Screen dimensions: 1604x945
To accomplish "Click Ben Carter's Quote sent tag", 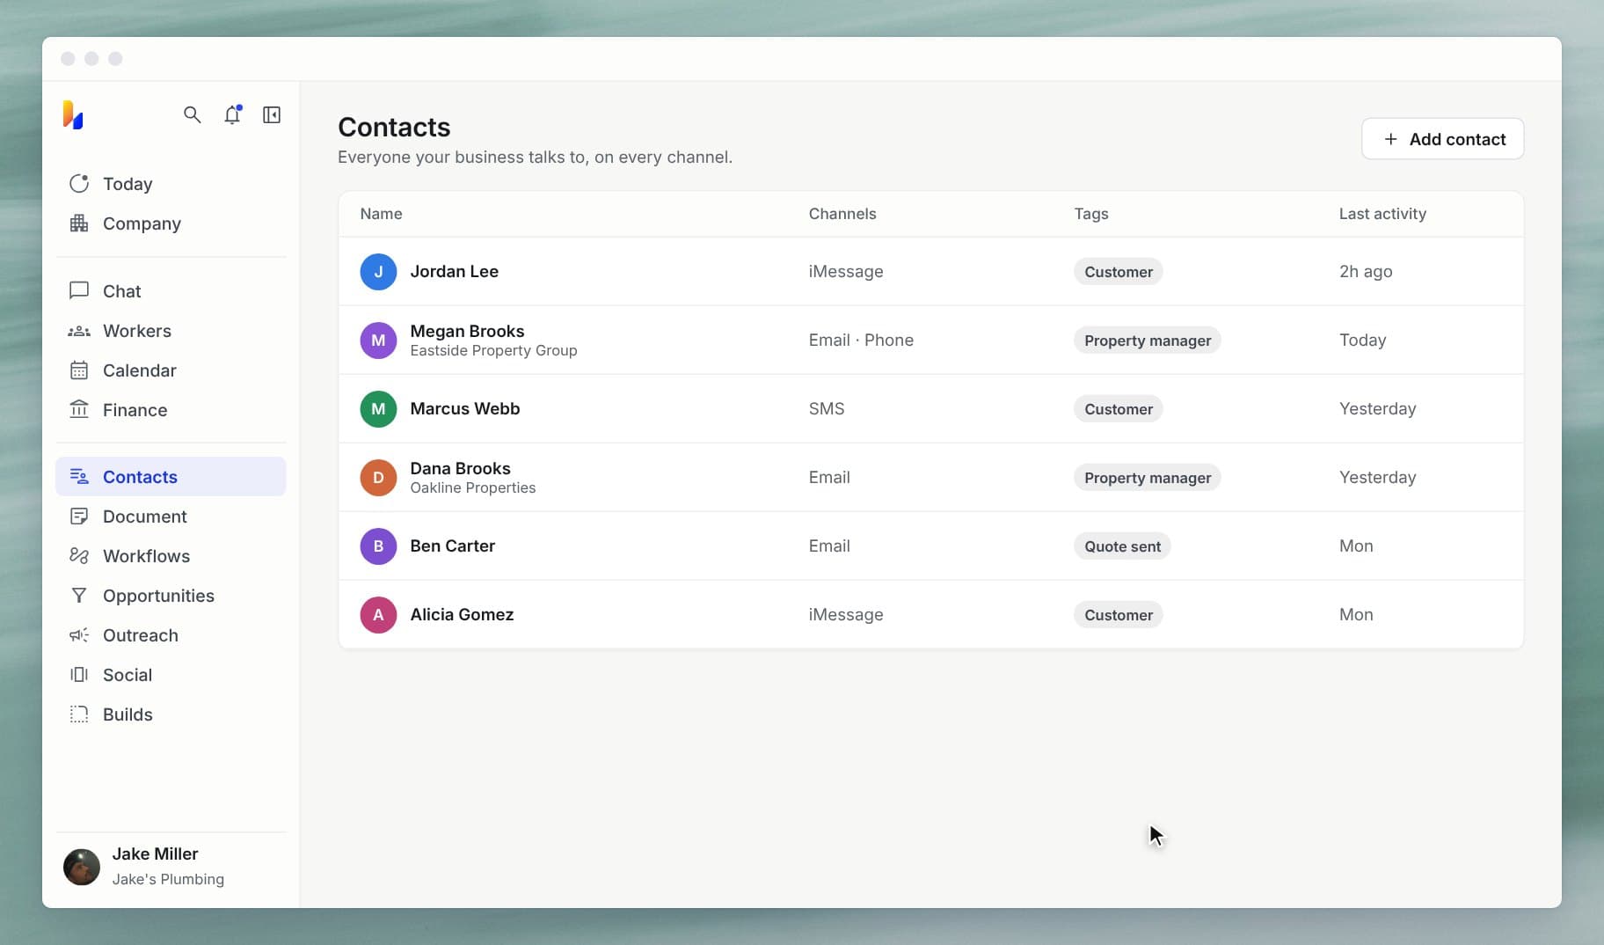I will pos(1122,546).
